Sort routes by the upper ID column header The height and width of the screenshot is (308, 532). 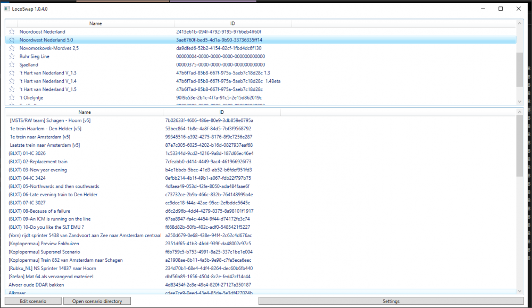(232, 23)
